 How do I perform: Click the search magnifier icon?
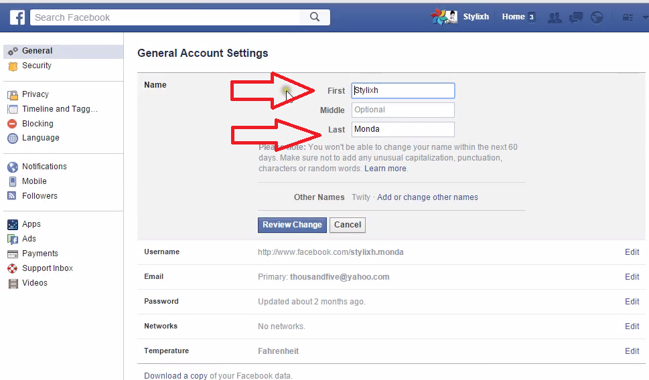(315, 17)
